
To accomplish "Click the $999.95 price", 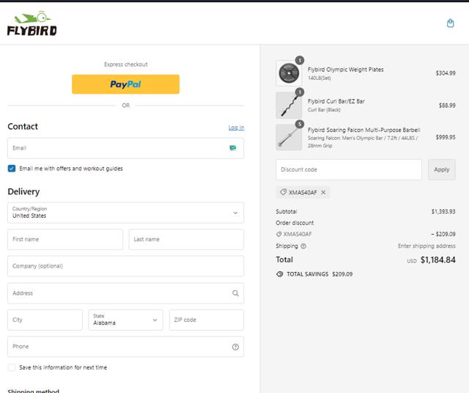I will tap(446, 137).
